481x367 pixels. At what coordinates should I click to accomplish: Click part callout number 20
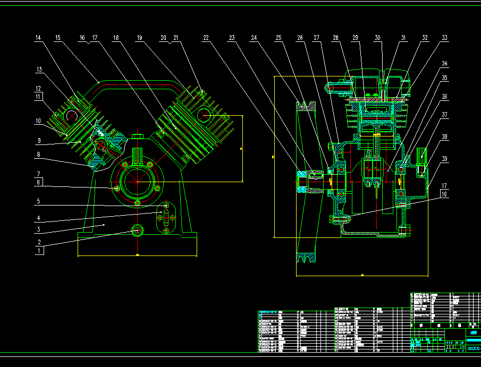[x=164, y=38]
